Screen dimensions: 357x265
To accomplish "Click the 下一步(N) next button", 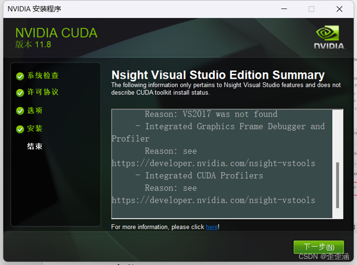I will tap(319, 247).
